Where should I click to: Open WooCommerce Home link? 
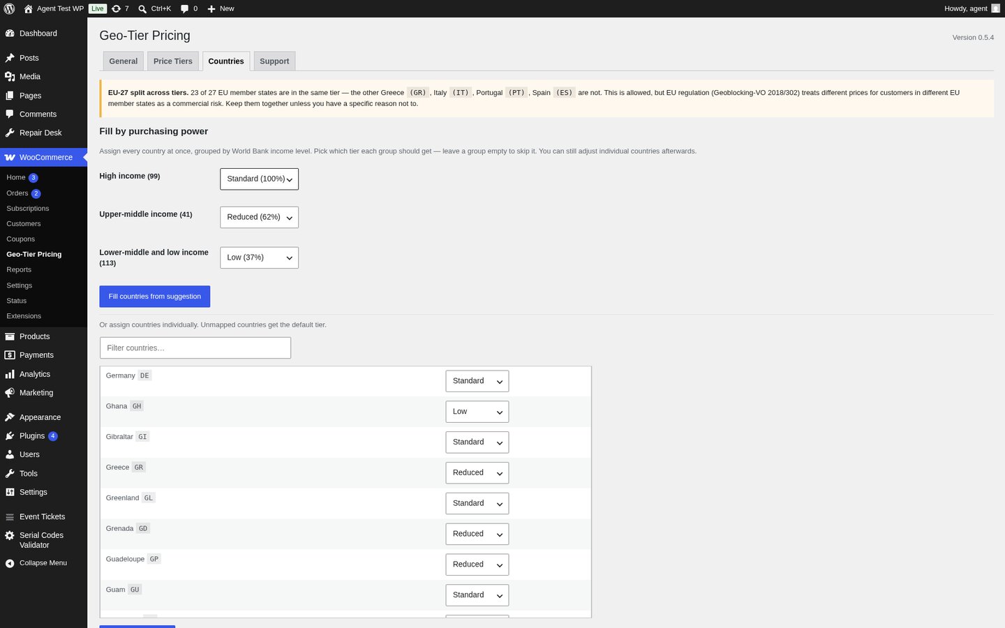coord(16,177)
